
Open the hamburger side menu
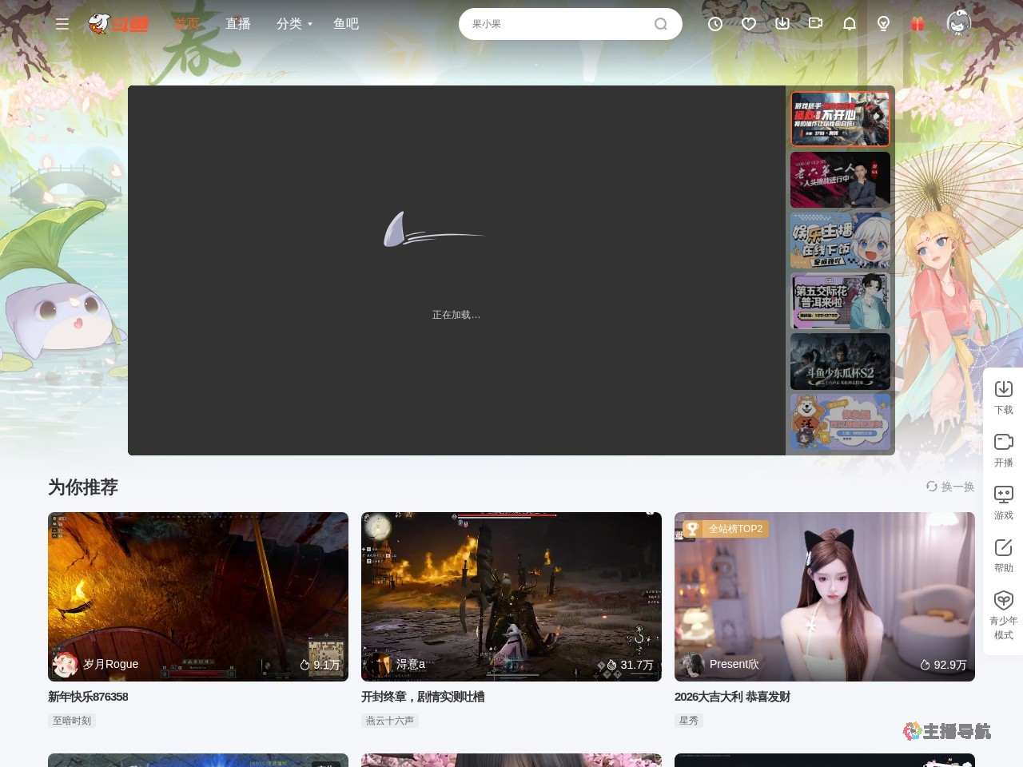click(62, 24)
